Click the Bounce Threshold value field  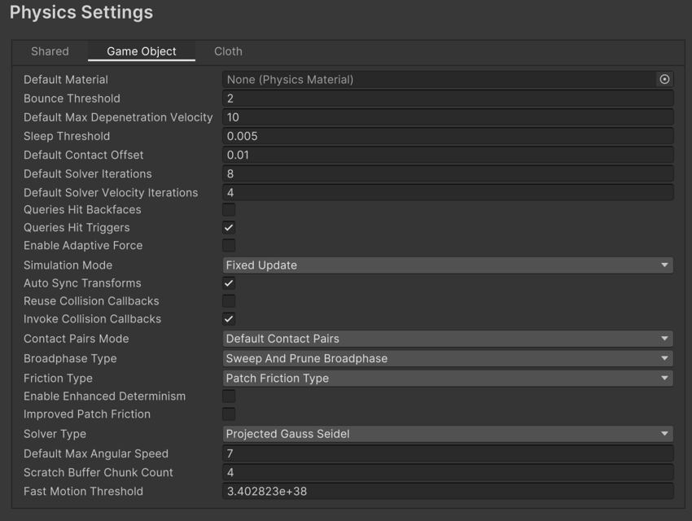tap(448, 98)
